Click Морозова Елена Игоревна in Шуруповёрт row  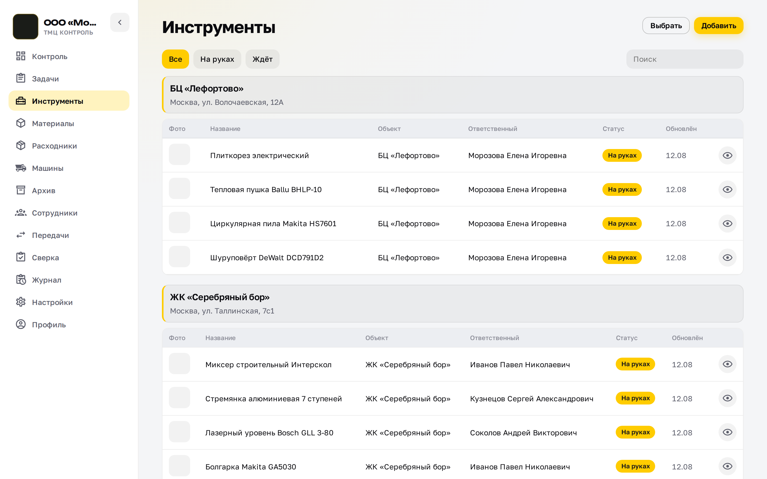pos(517,258)
